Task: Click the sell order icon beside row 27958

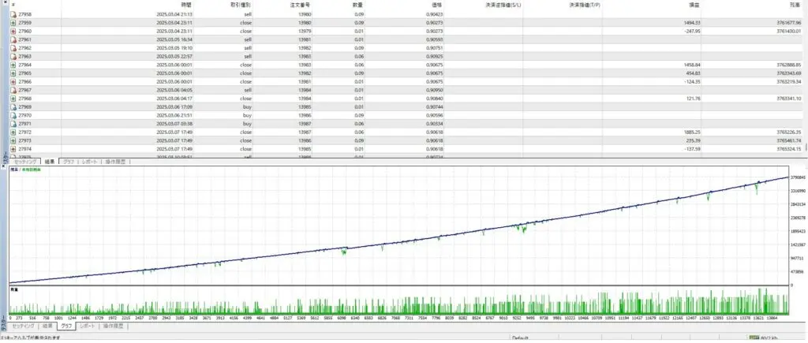Action: 13,14
